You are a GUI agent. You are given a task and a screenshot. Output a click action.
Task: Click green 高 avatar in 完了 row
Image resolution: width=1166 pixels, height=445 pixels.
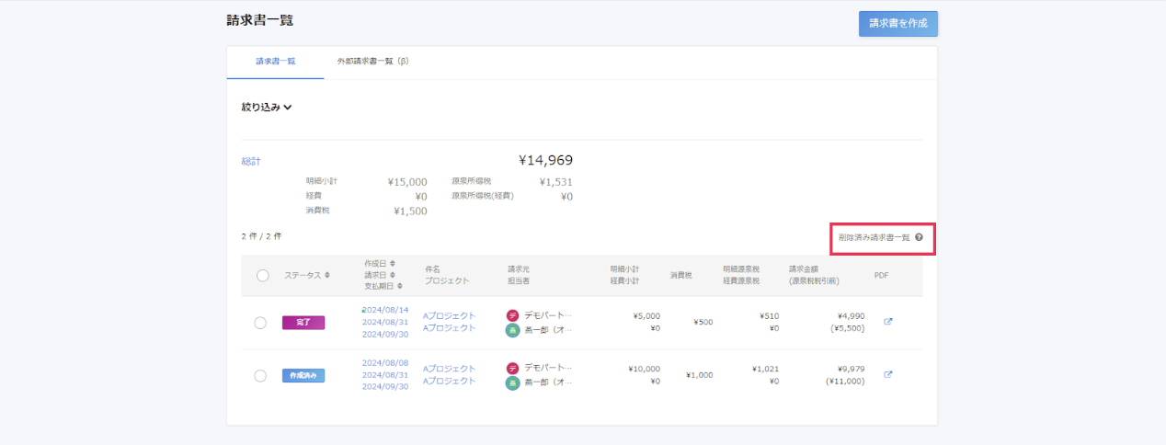[512, 330]
